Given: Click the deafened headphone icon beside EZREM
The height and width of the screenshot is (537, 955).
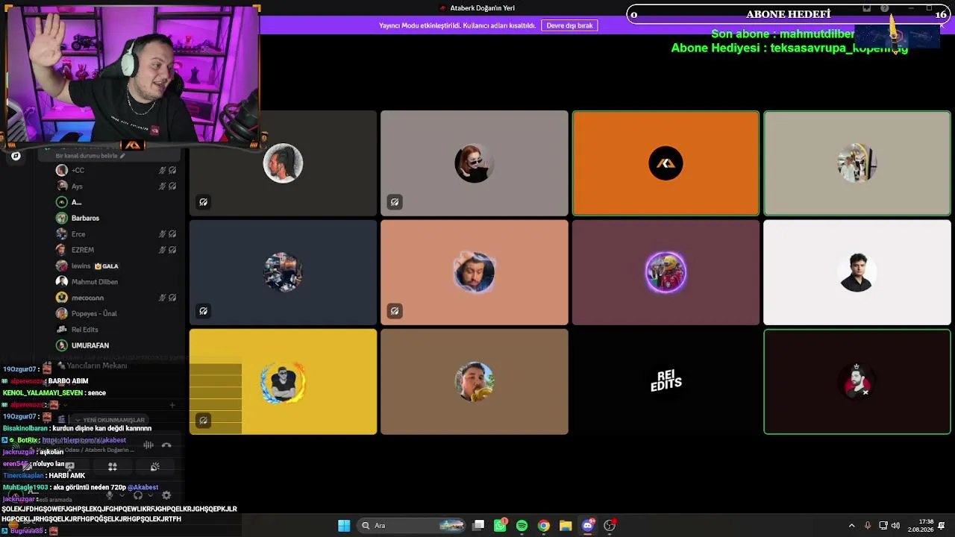Looking at the screenshot, I should click(172, 250).
